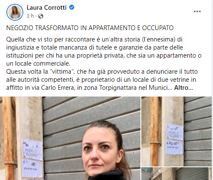Click the blue verified badge beside the name
This screenshot has height=180, width=213.
click(72, 7)
